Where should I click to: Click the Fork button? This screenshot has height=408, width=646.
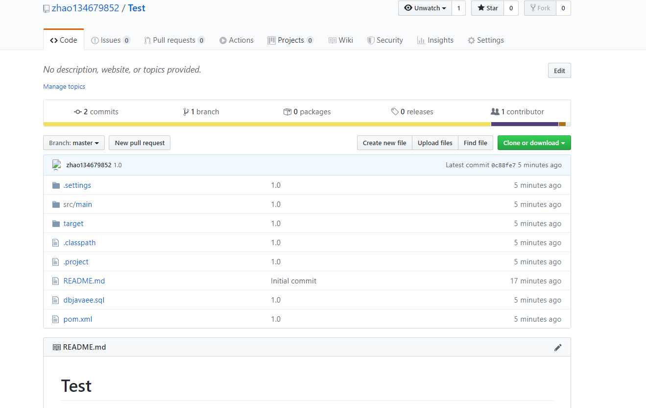tap(540, 8)
